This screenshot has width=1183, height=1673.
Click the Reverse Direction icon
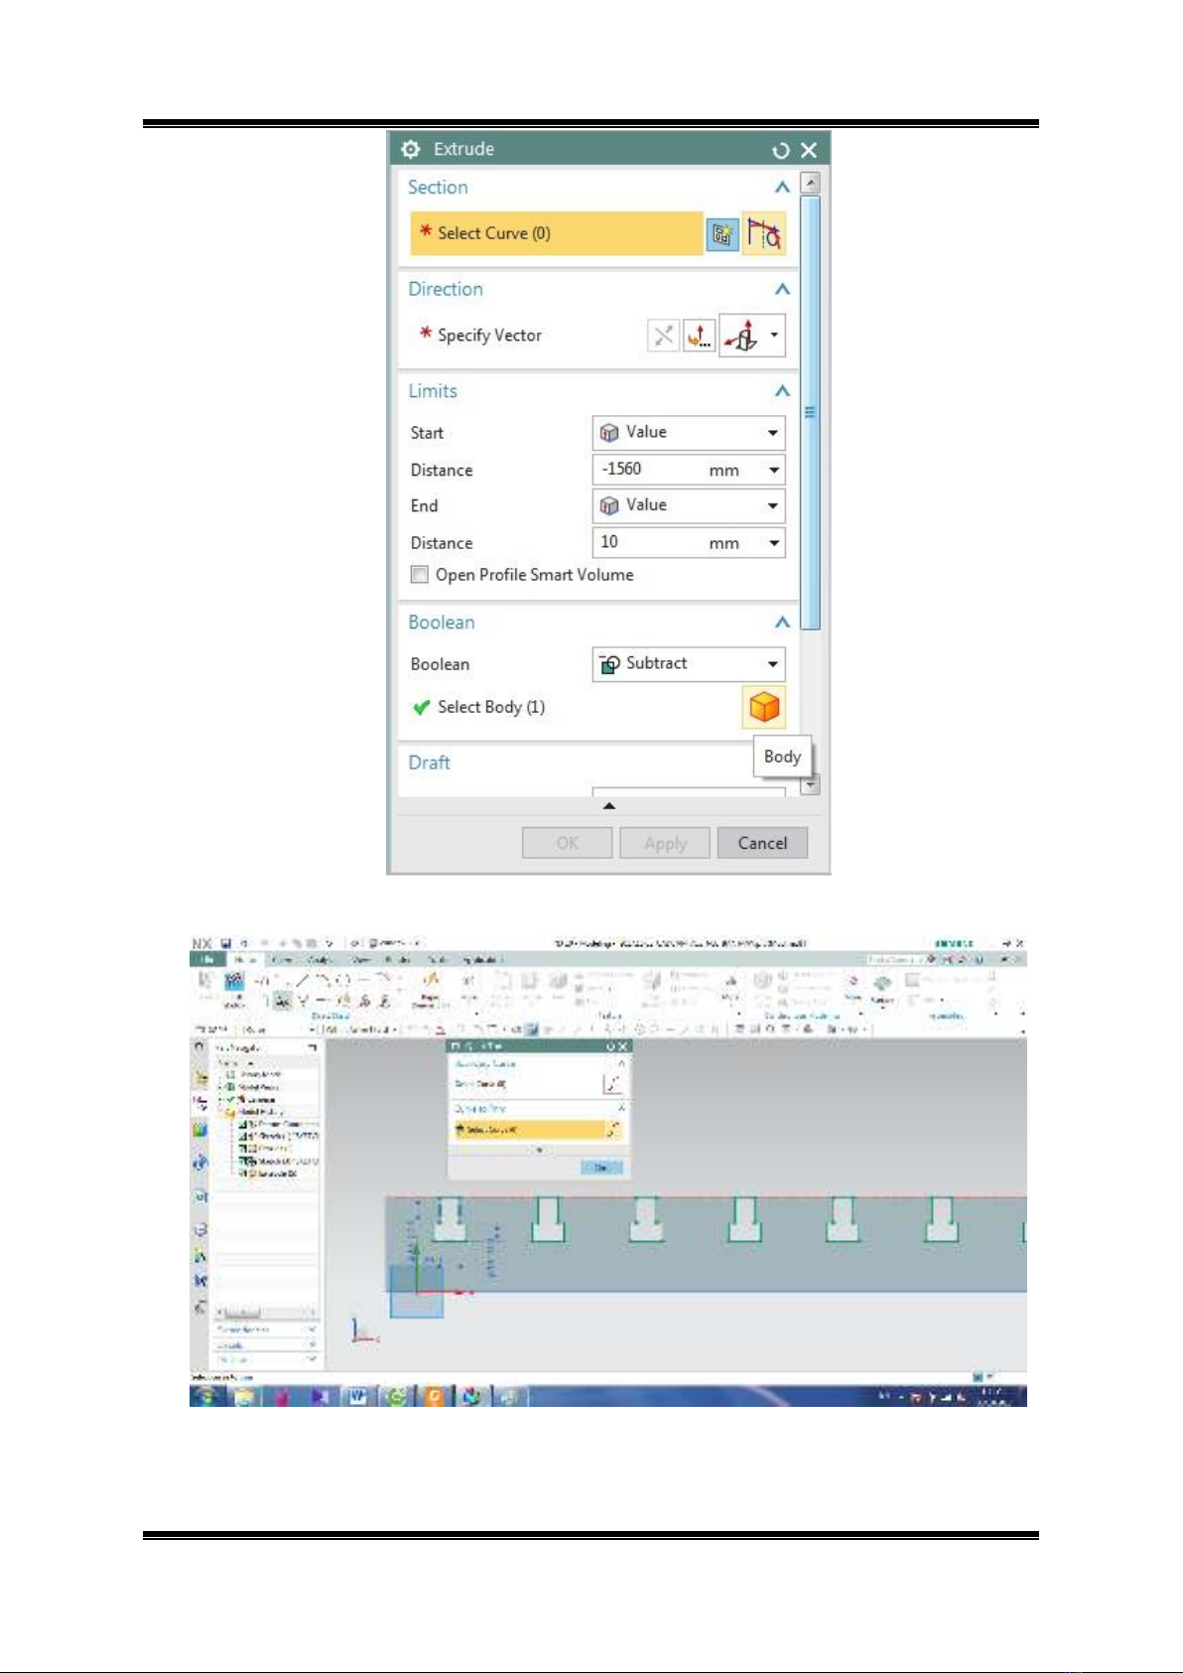click(x=663, y=336)
